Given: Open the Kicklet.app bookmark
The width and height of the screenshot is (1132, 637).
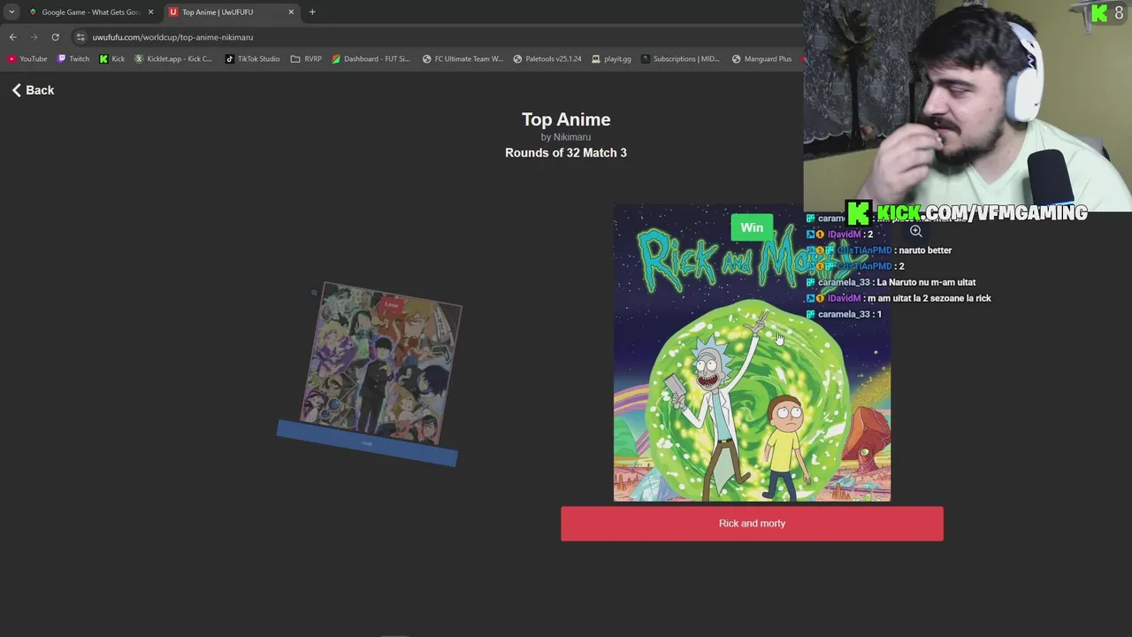Looking at the screenshot, I should [x=173, y=59].
